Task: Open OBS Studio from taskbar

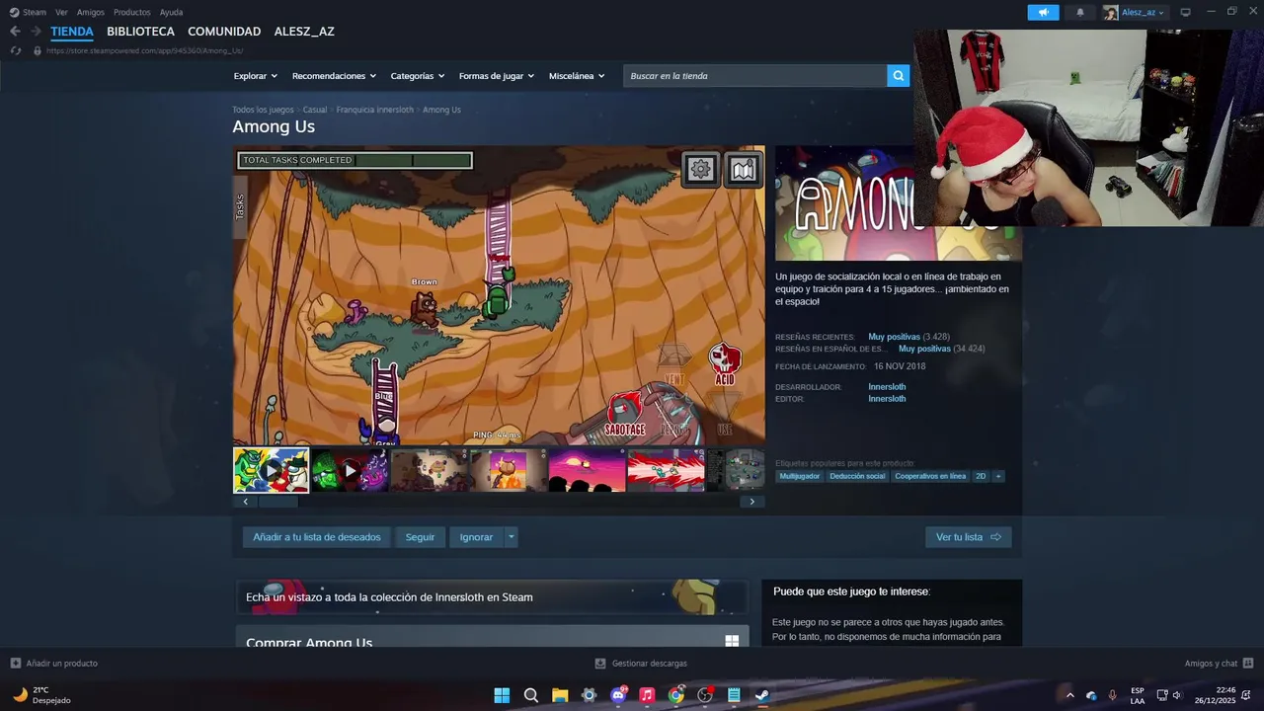Action: [x=705, y=695]
